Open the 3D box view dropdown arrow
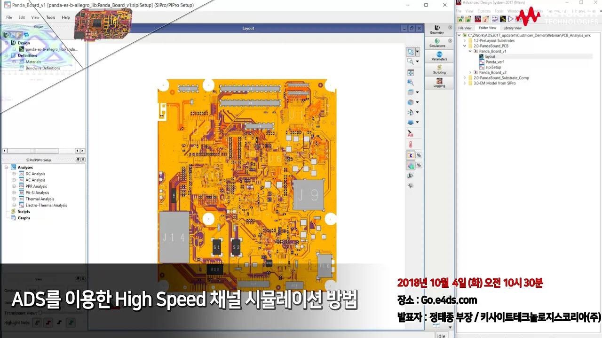This screenshot has width=602, height=338. (x=418, y=92)
